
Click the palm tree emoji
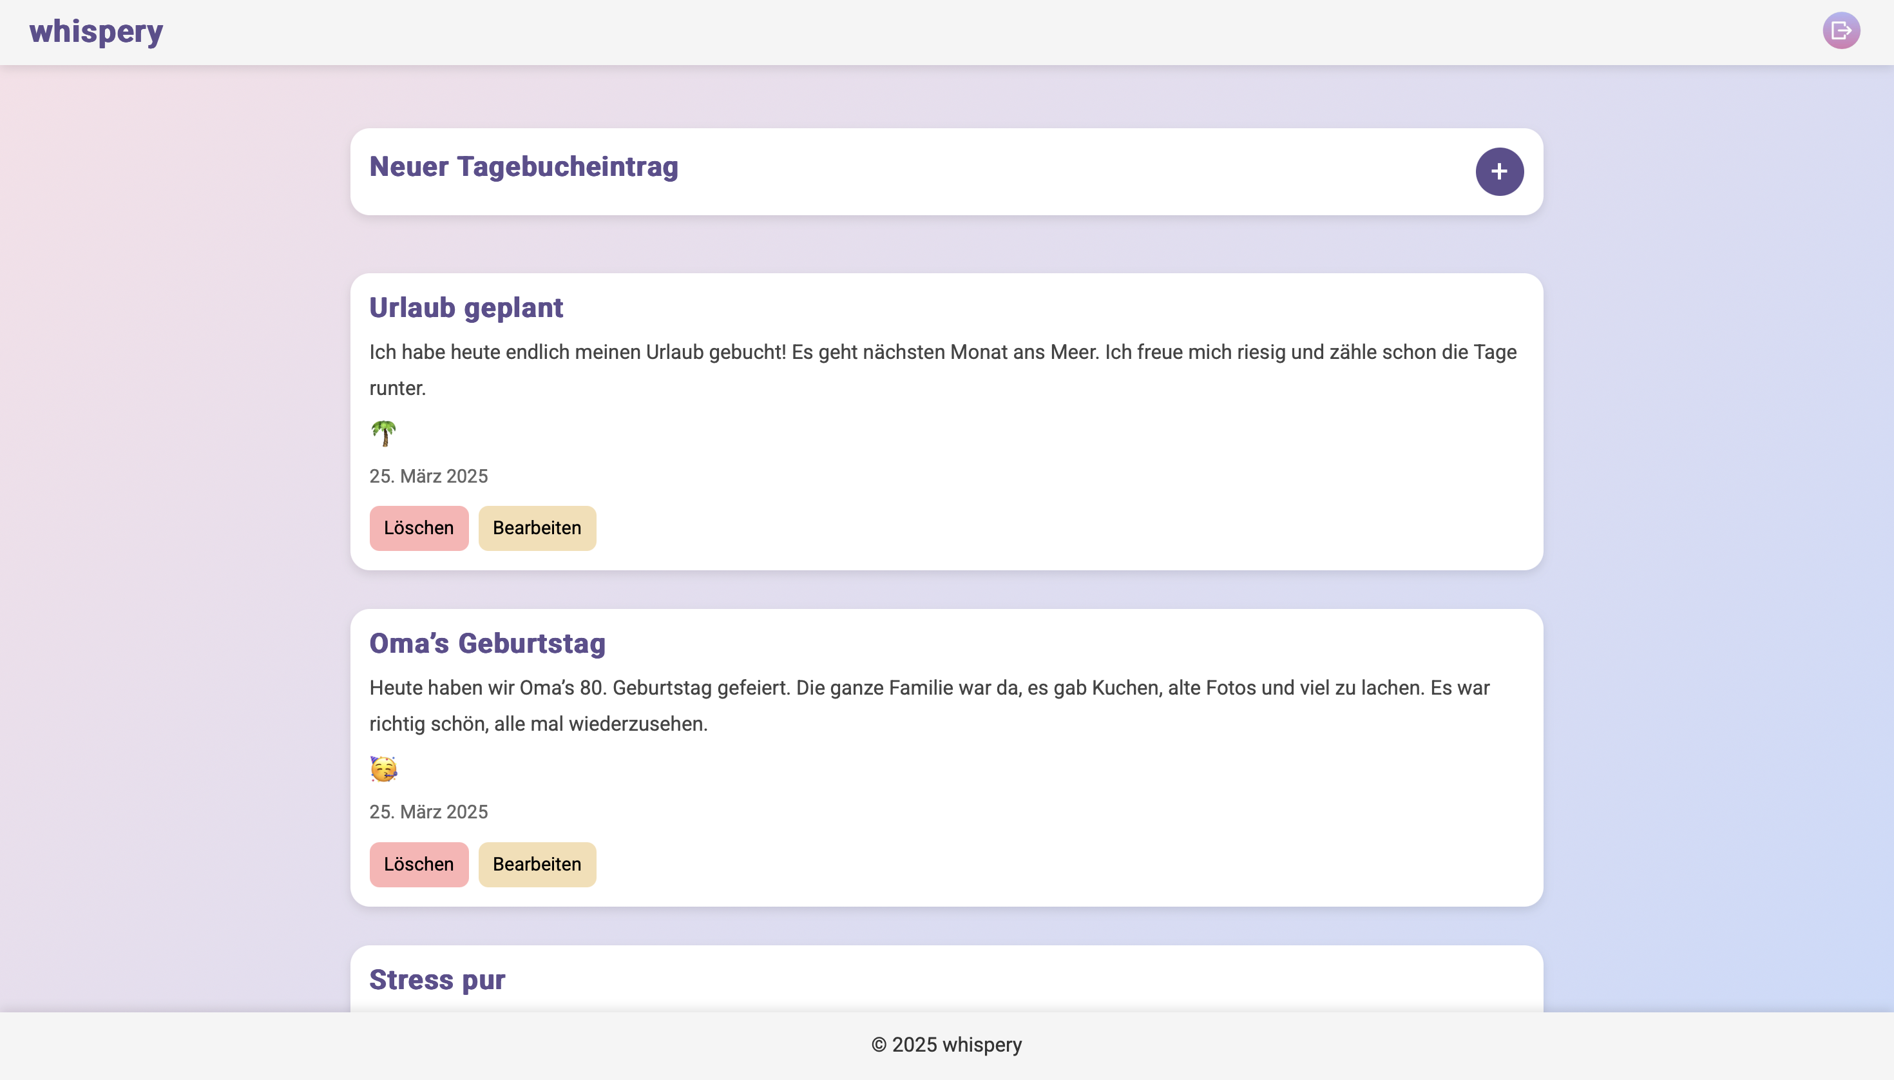pyautogui.click(x=383, y=433)
